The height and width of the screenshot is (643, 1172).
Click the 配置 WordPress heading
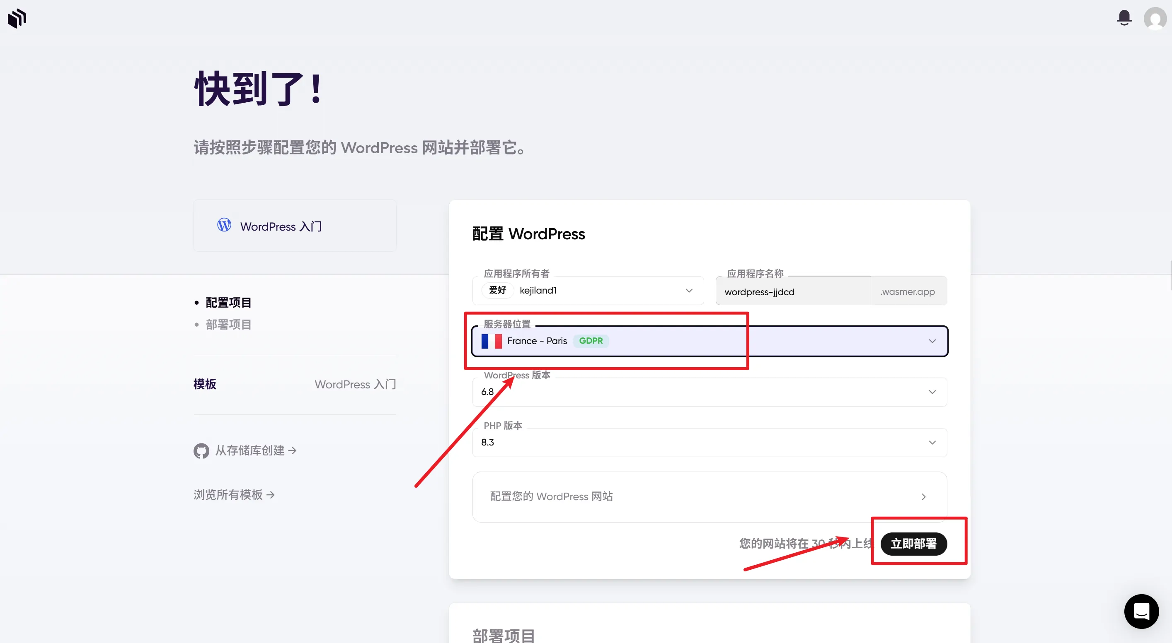coord(529,234)
